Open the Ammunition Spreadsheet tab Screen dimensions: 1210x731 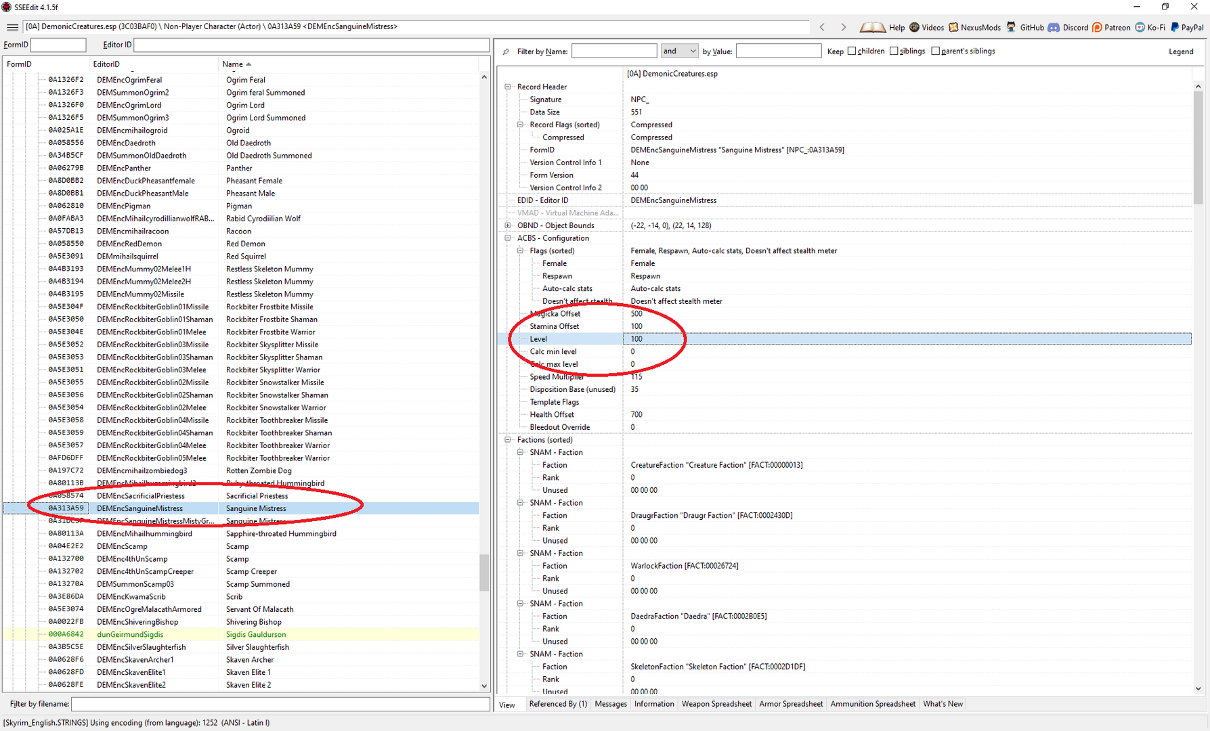(873, 704)
